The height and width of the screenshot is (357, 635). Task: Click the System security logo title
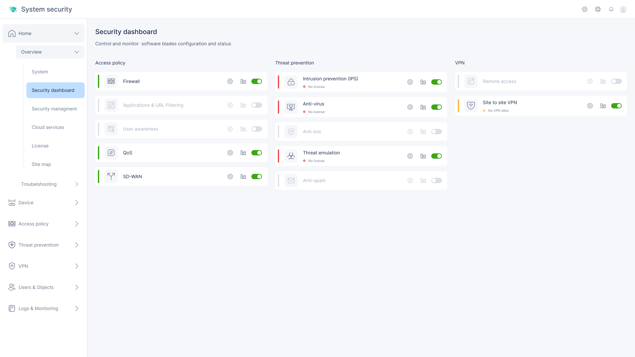[46, 9]
